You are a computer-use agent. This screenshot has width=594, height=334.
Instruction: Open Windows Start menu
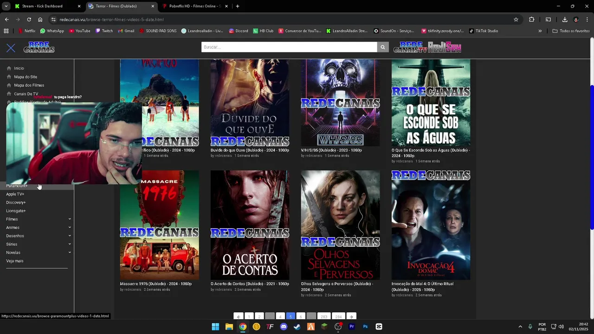point(215,327)
